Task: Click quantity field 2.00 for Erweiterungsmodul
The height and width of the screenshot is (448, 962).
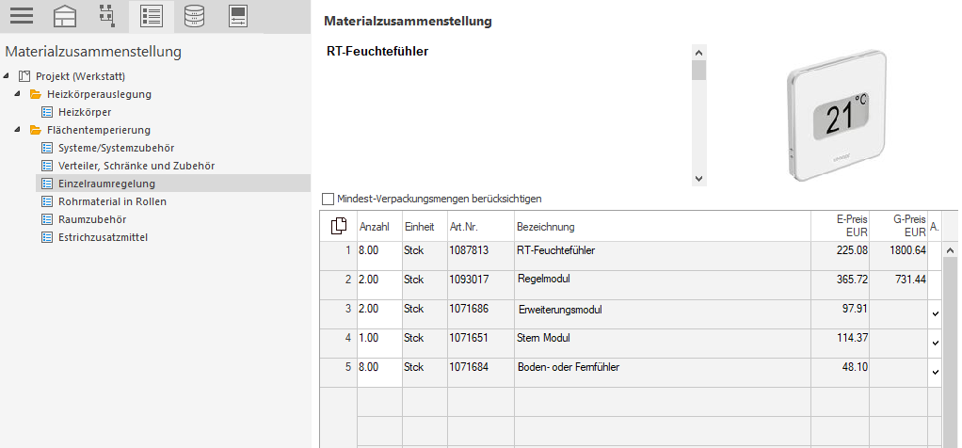Action: coord(379,314)
